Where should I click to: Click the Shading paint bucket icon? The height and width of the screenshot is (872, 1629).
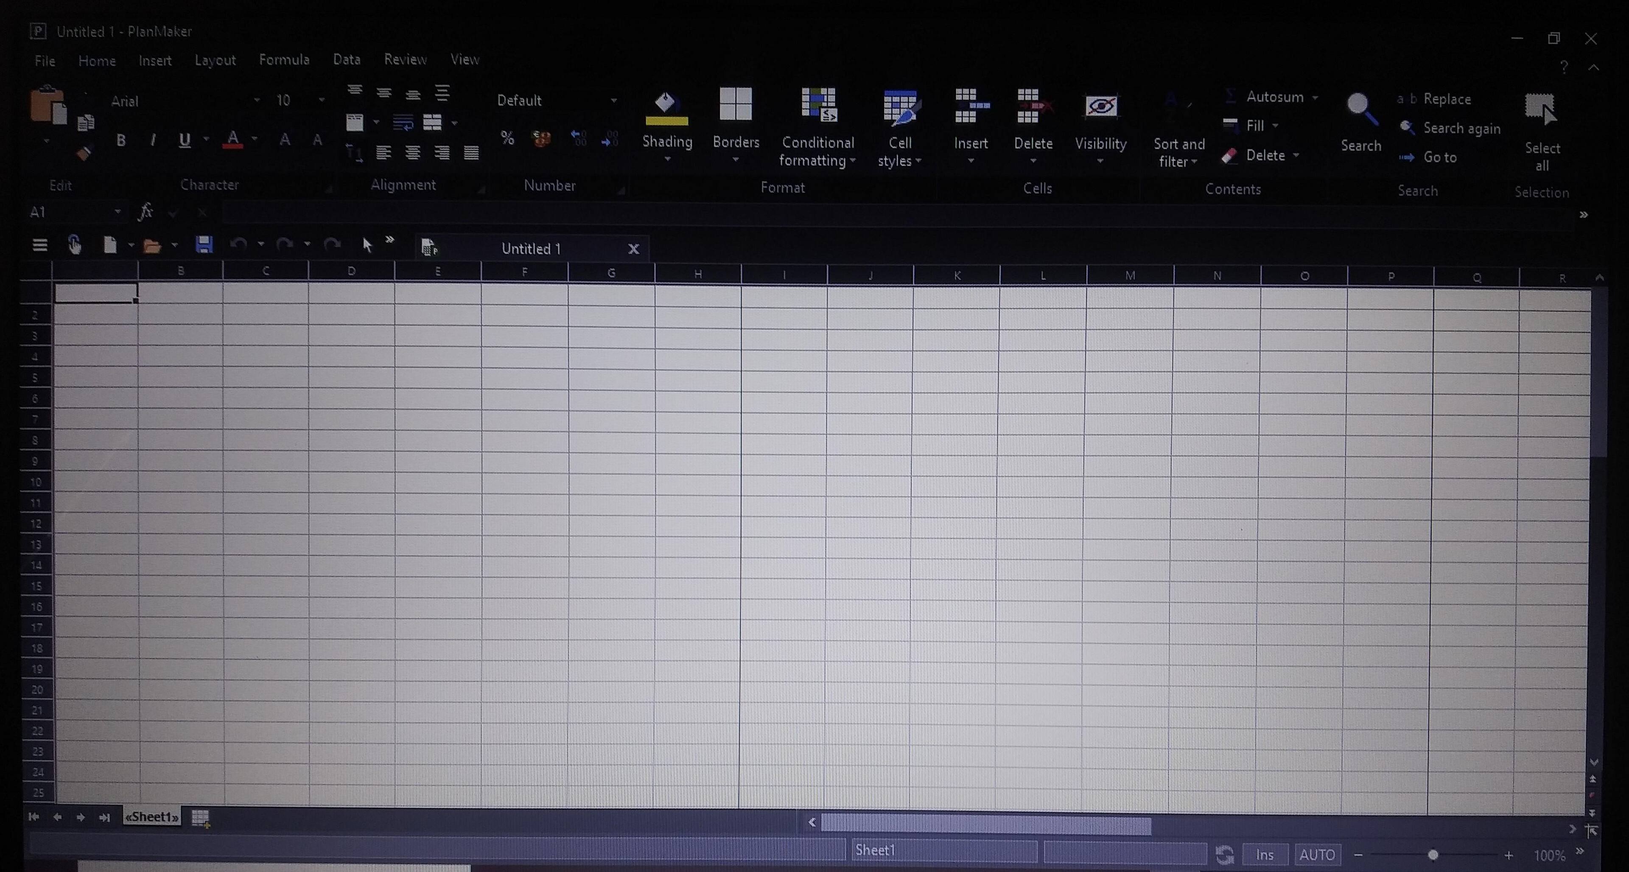(x=666, y=108)
